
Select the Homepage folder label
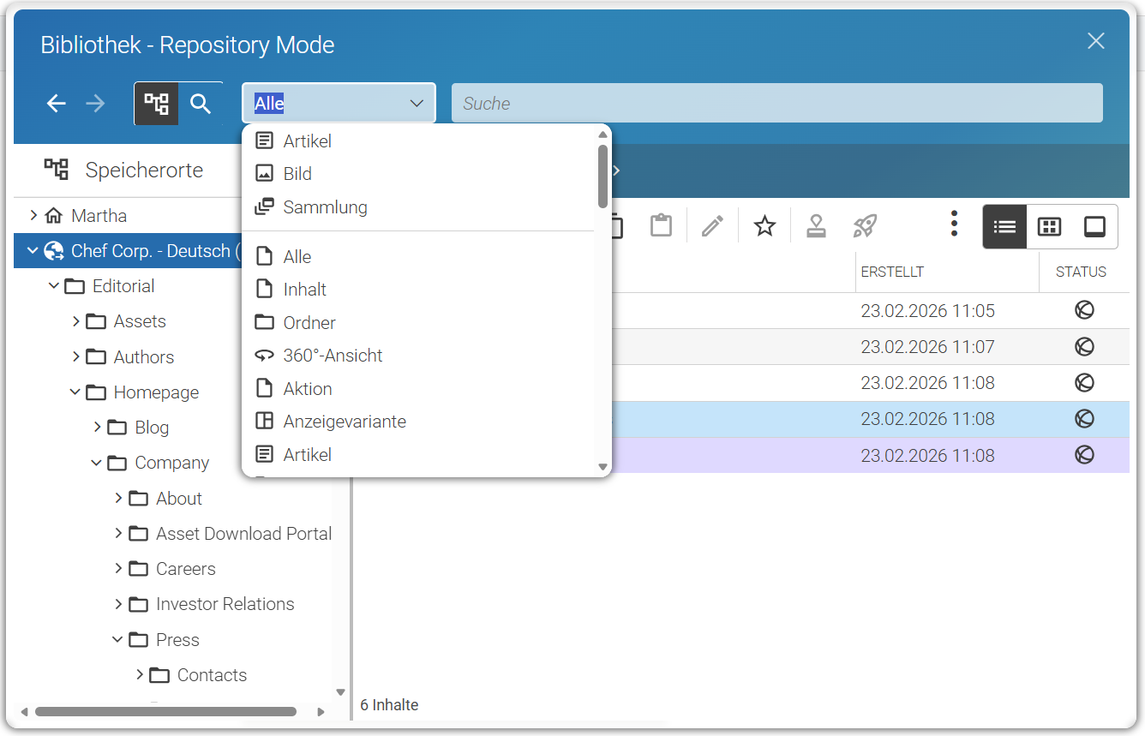[x=156, y=392]
